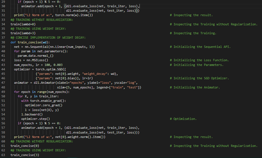Click the train_concise(3) call on last line

coord(25,155)
